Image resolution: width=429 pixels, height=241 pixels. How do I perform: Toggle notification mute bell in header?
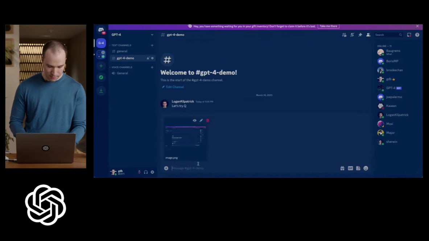(x=352, y=35)
